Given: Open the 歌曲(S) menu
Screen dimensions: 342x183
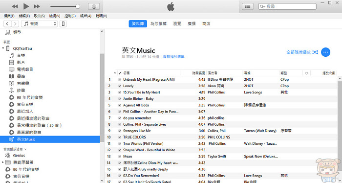Looking at the screenshot, I should click(39, 16).
